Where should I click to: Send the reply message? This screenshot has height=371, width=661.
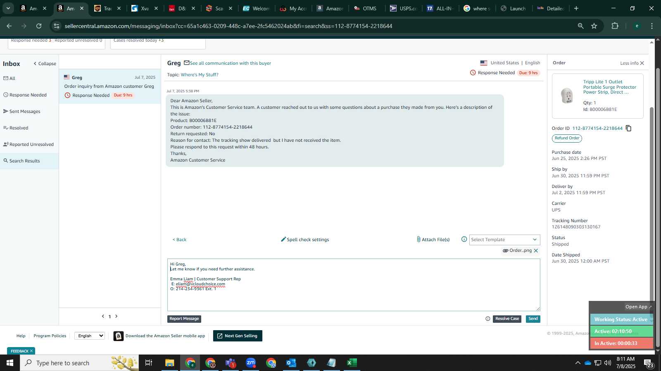tap(533, 319)
